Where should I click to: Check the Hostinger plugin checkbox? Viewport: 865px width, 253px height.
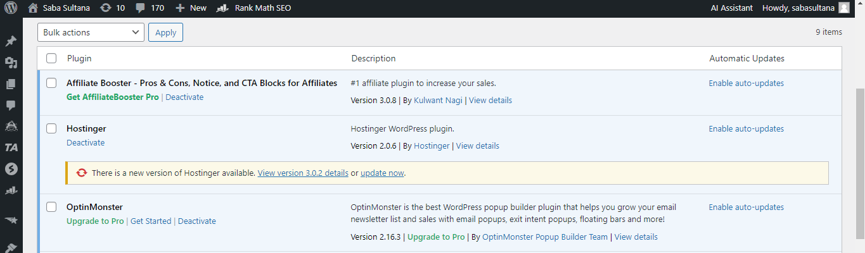tap(51, 128)
